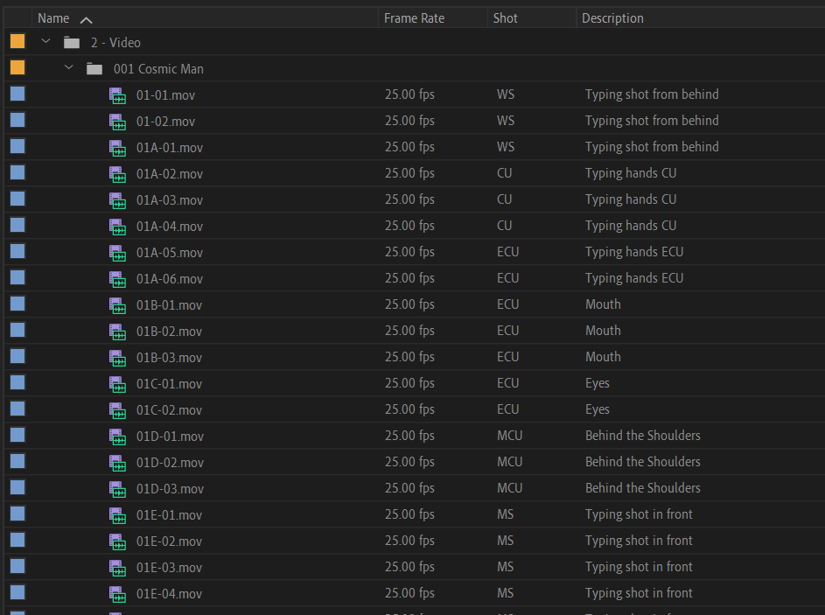Sort by the Description column header

tap(612, 18)
